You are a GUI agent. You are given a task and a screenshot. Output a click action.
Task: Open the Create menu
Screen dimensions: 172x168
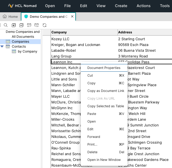(x=121, y=6)
